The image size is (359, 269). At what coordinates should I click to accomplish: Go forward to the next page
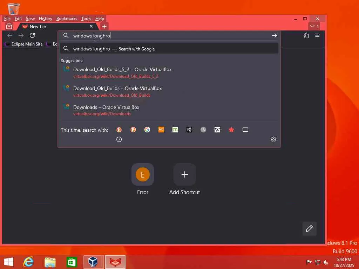tap(21, 35)
